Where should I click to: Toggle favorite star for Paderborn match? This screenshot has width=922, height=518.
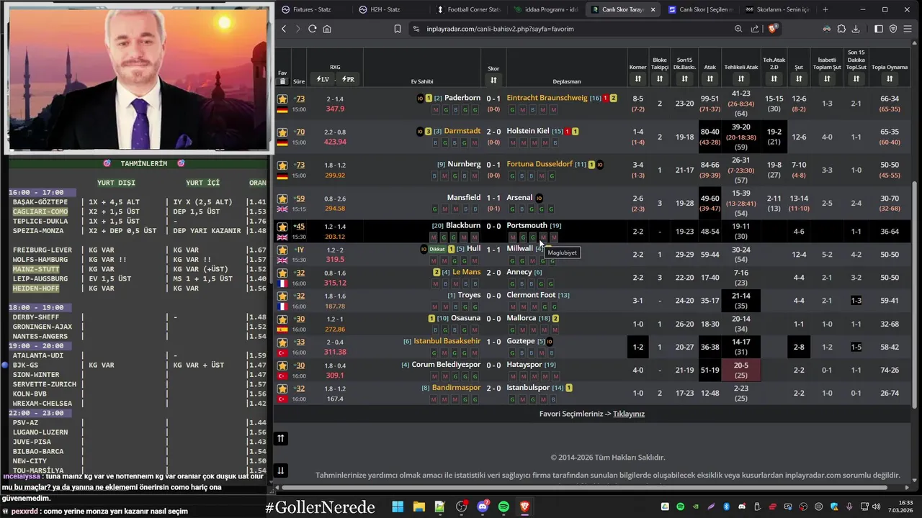click(282, 99)
